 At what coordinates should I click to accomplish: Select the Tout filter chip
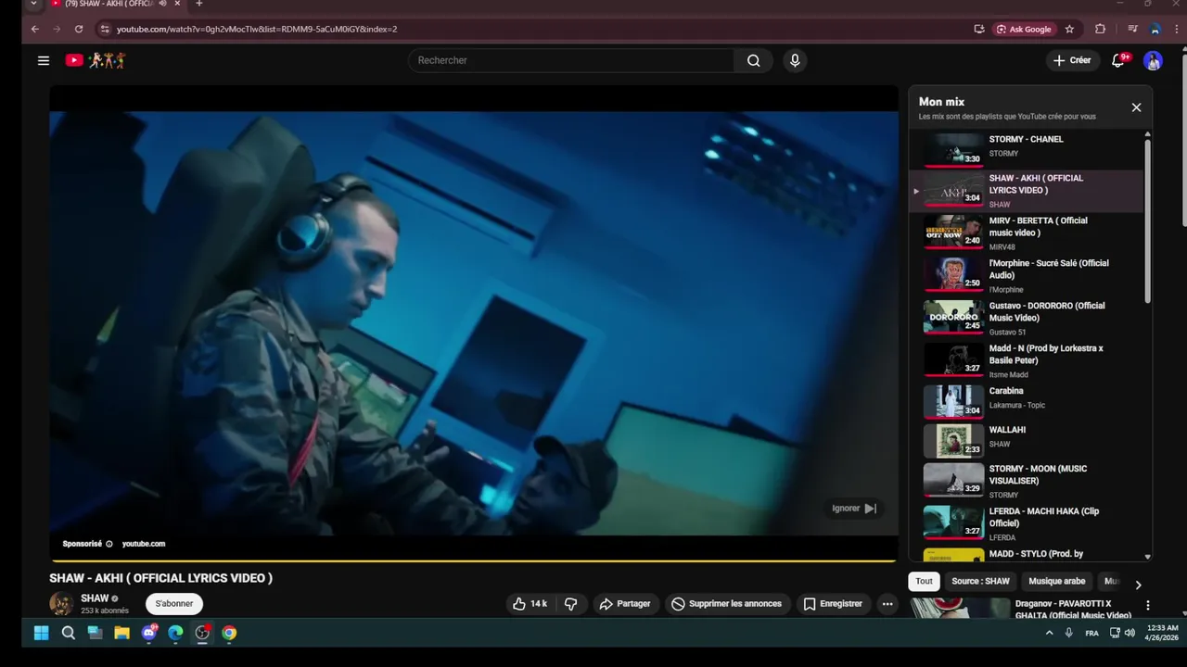tap(925, 582)
